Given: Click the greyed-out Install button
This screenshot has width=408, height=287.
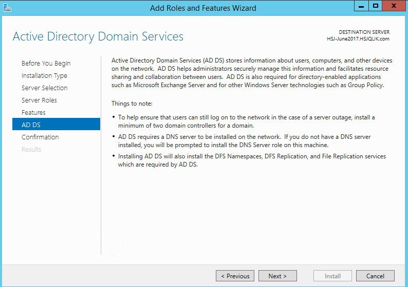Looking at the screenshot, I should click(x=332, y=276).
